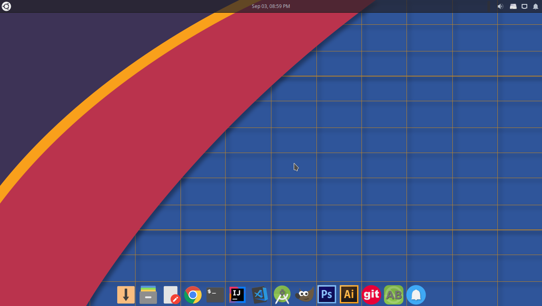Image resolution: width=542 pixels, height=306 pixels.
Task: Open GIMP from the dock
Action: [x=304, y=295]
